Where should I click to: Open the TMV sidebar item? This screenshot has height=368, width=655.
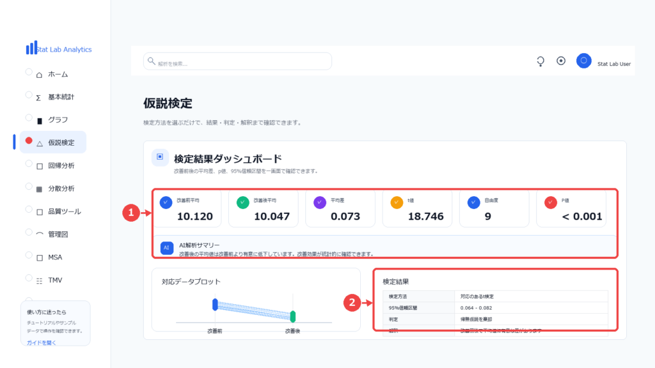54,280
